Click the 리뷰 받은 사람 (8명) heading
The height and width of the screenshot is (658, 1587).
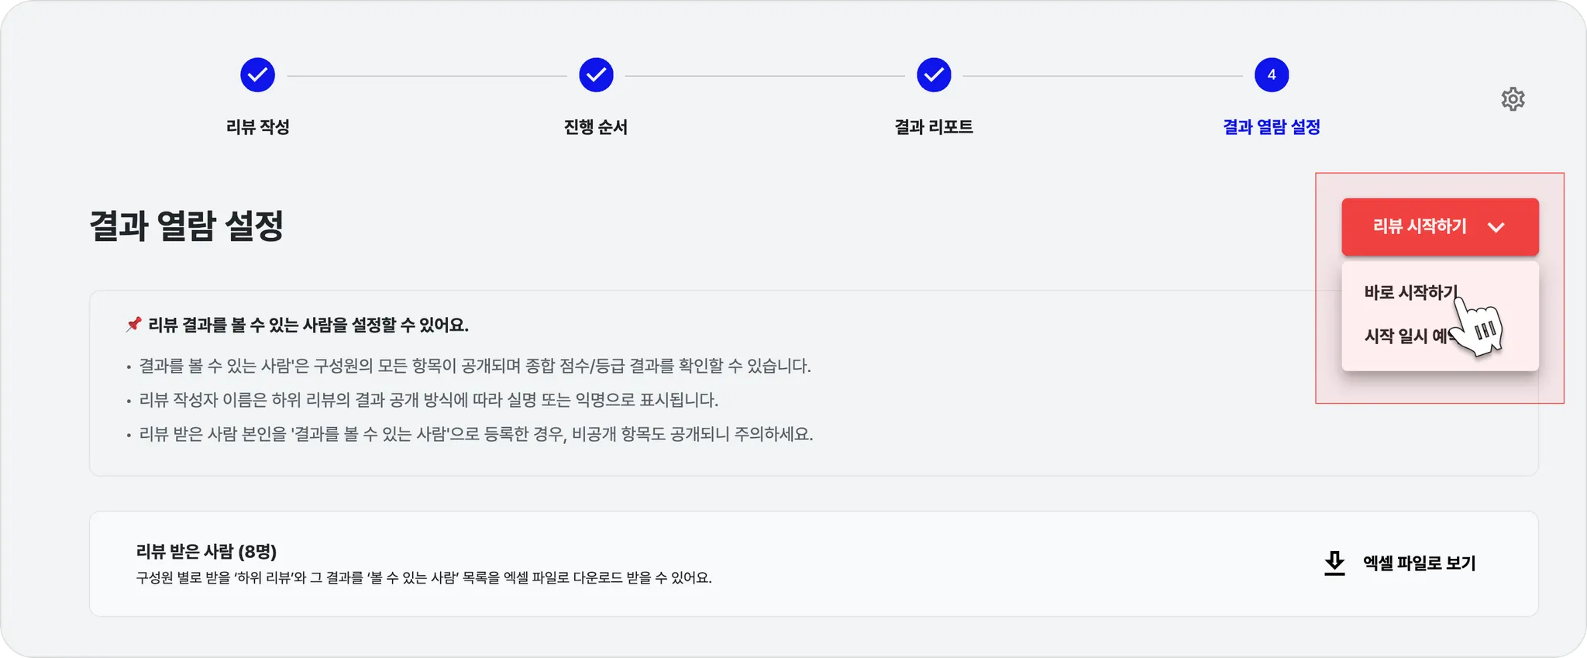click(x=206, y=551)
